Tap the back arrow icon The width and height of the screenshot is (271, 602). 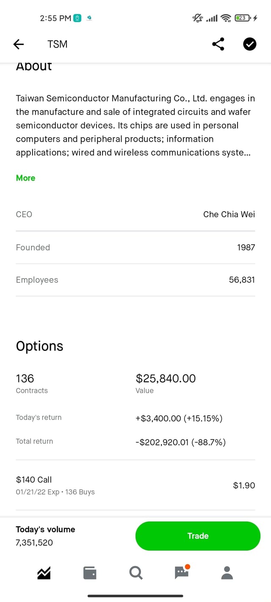pyautogui.click(x=19, y=44)
